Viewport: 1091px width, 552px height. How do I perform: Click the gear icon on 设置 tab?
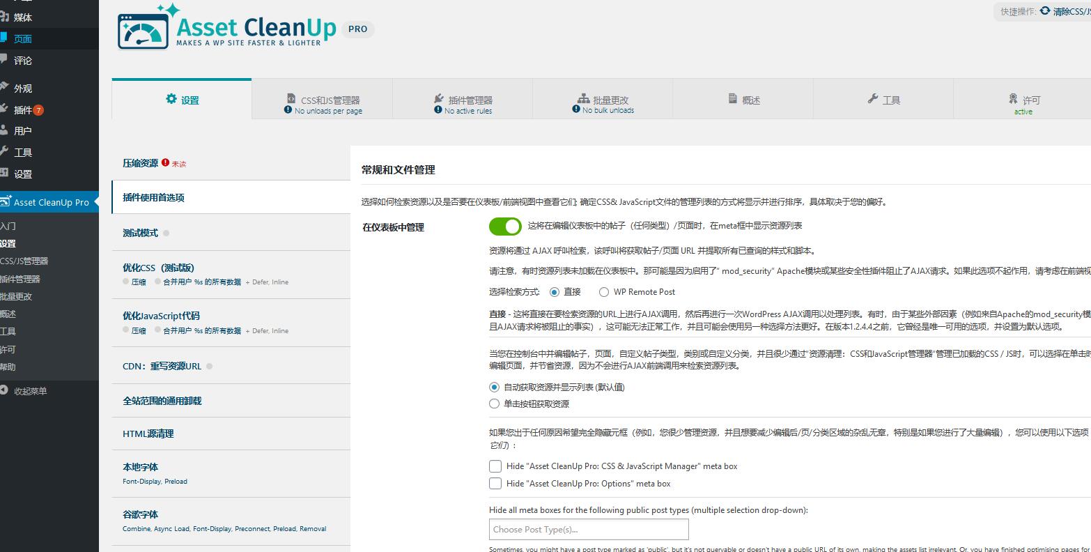171,99
